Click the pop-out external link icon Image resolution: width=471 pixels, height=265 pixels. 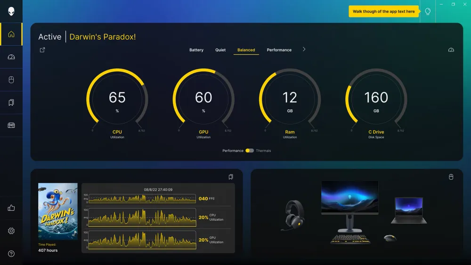tap(42, 50)
